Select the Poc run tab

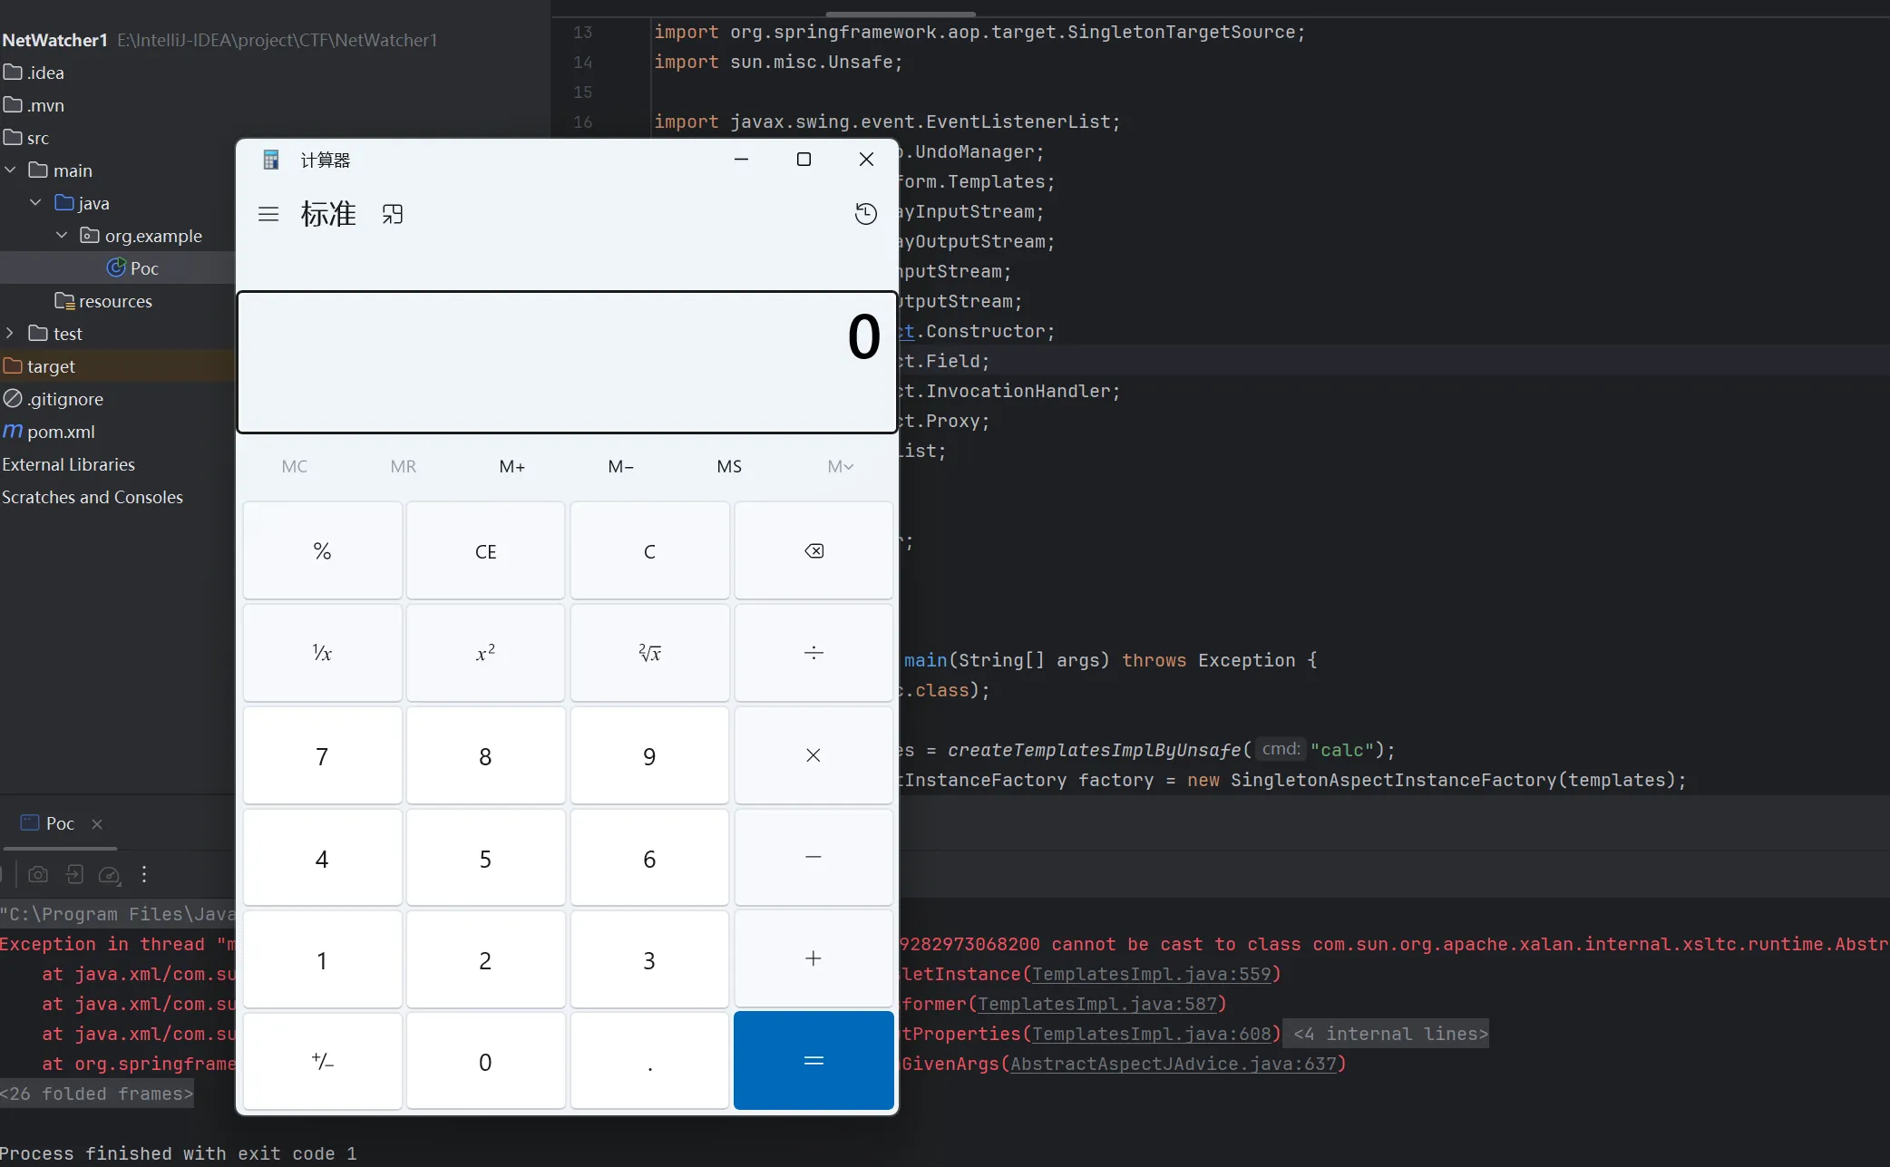tap(59, 823)
